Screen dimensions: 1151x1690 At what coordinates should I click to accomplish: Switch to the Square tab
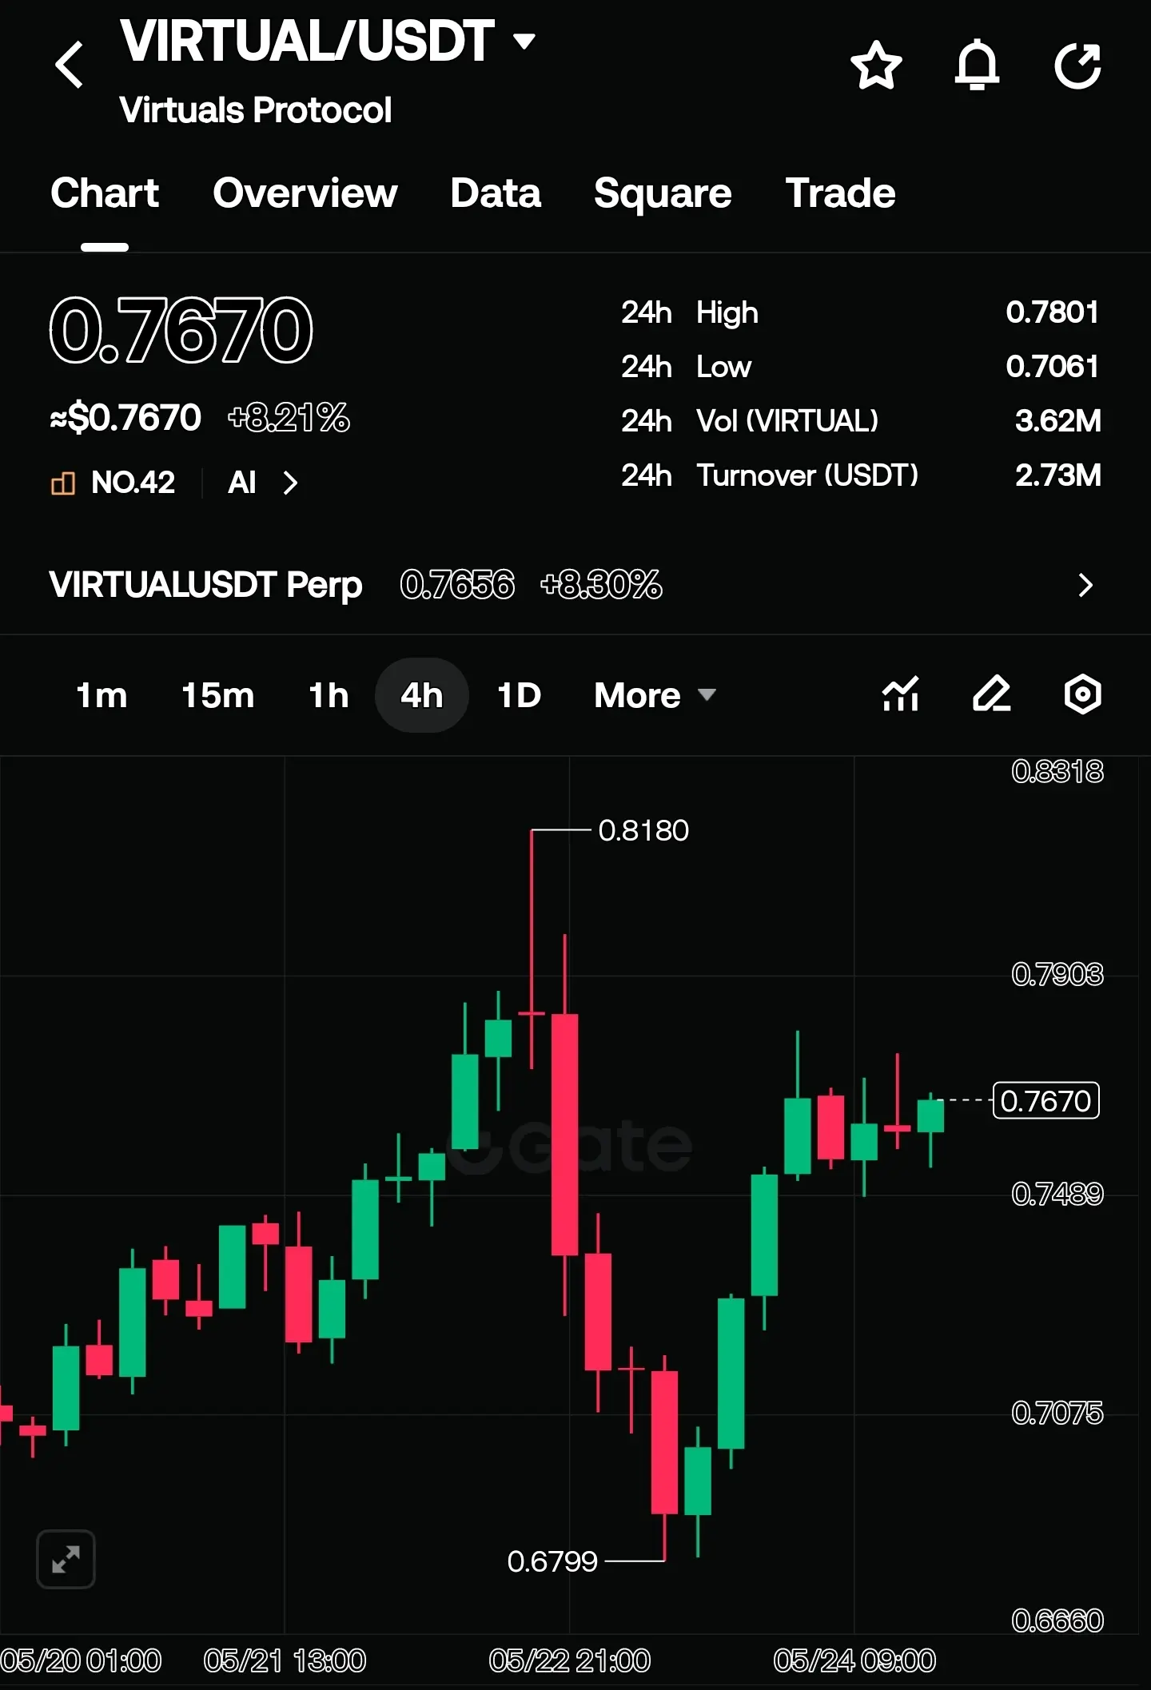tap(663, 193)
